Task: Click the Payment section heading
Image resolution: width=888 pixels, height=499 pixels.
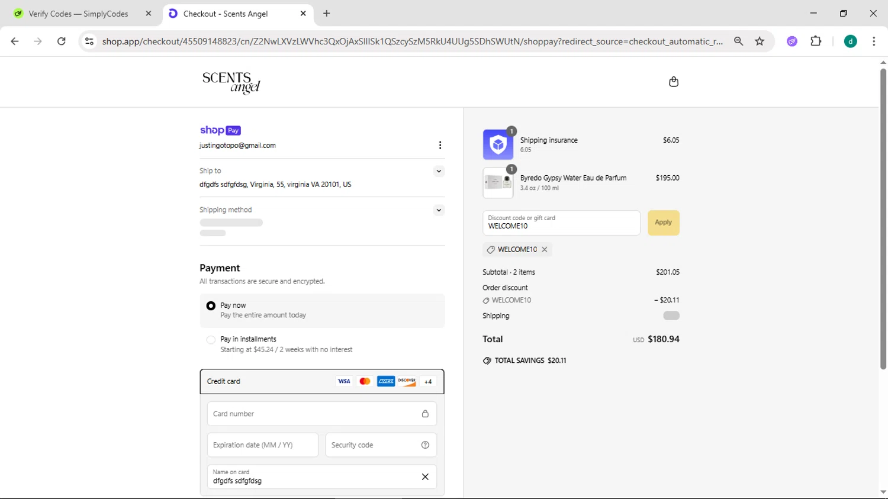Action: click(x=220, y=268)
